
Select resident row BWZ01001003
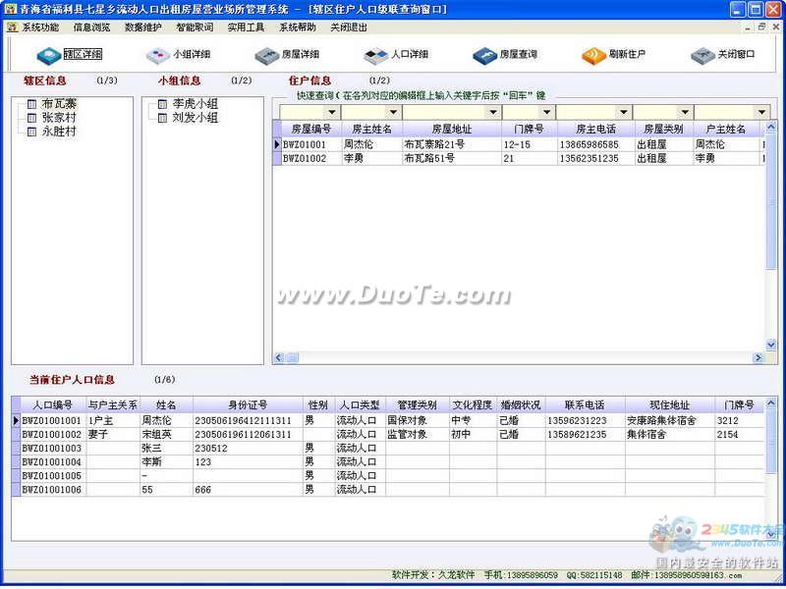388,448
